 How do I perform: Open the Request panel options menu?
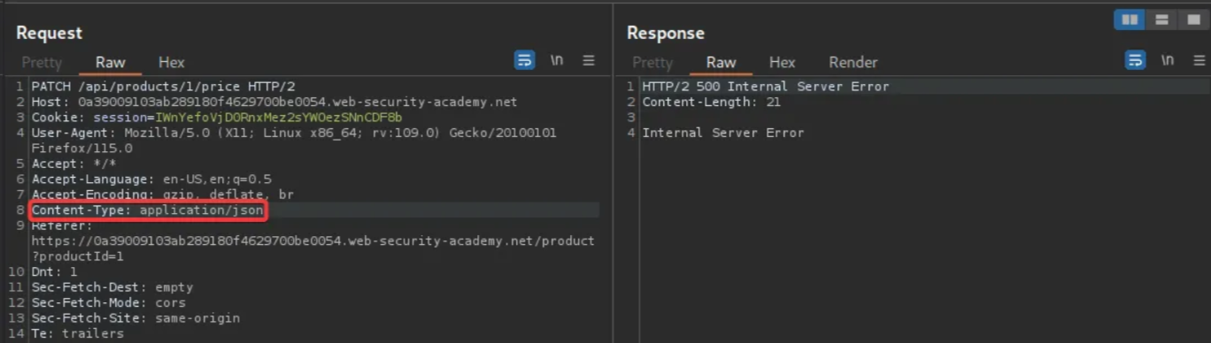[589, 60]
